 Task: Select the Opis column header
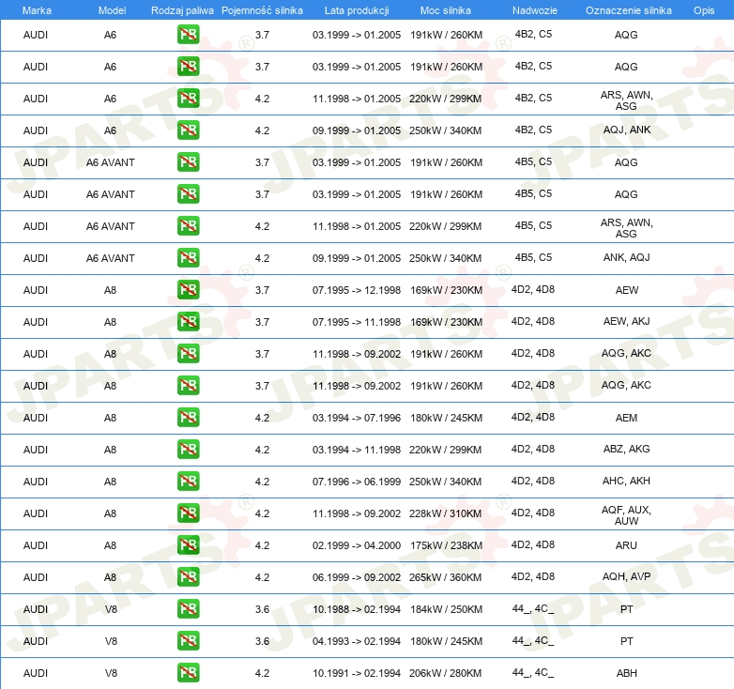(704, 10)
